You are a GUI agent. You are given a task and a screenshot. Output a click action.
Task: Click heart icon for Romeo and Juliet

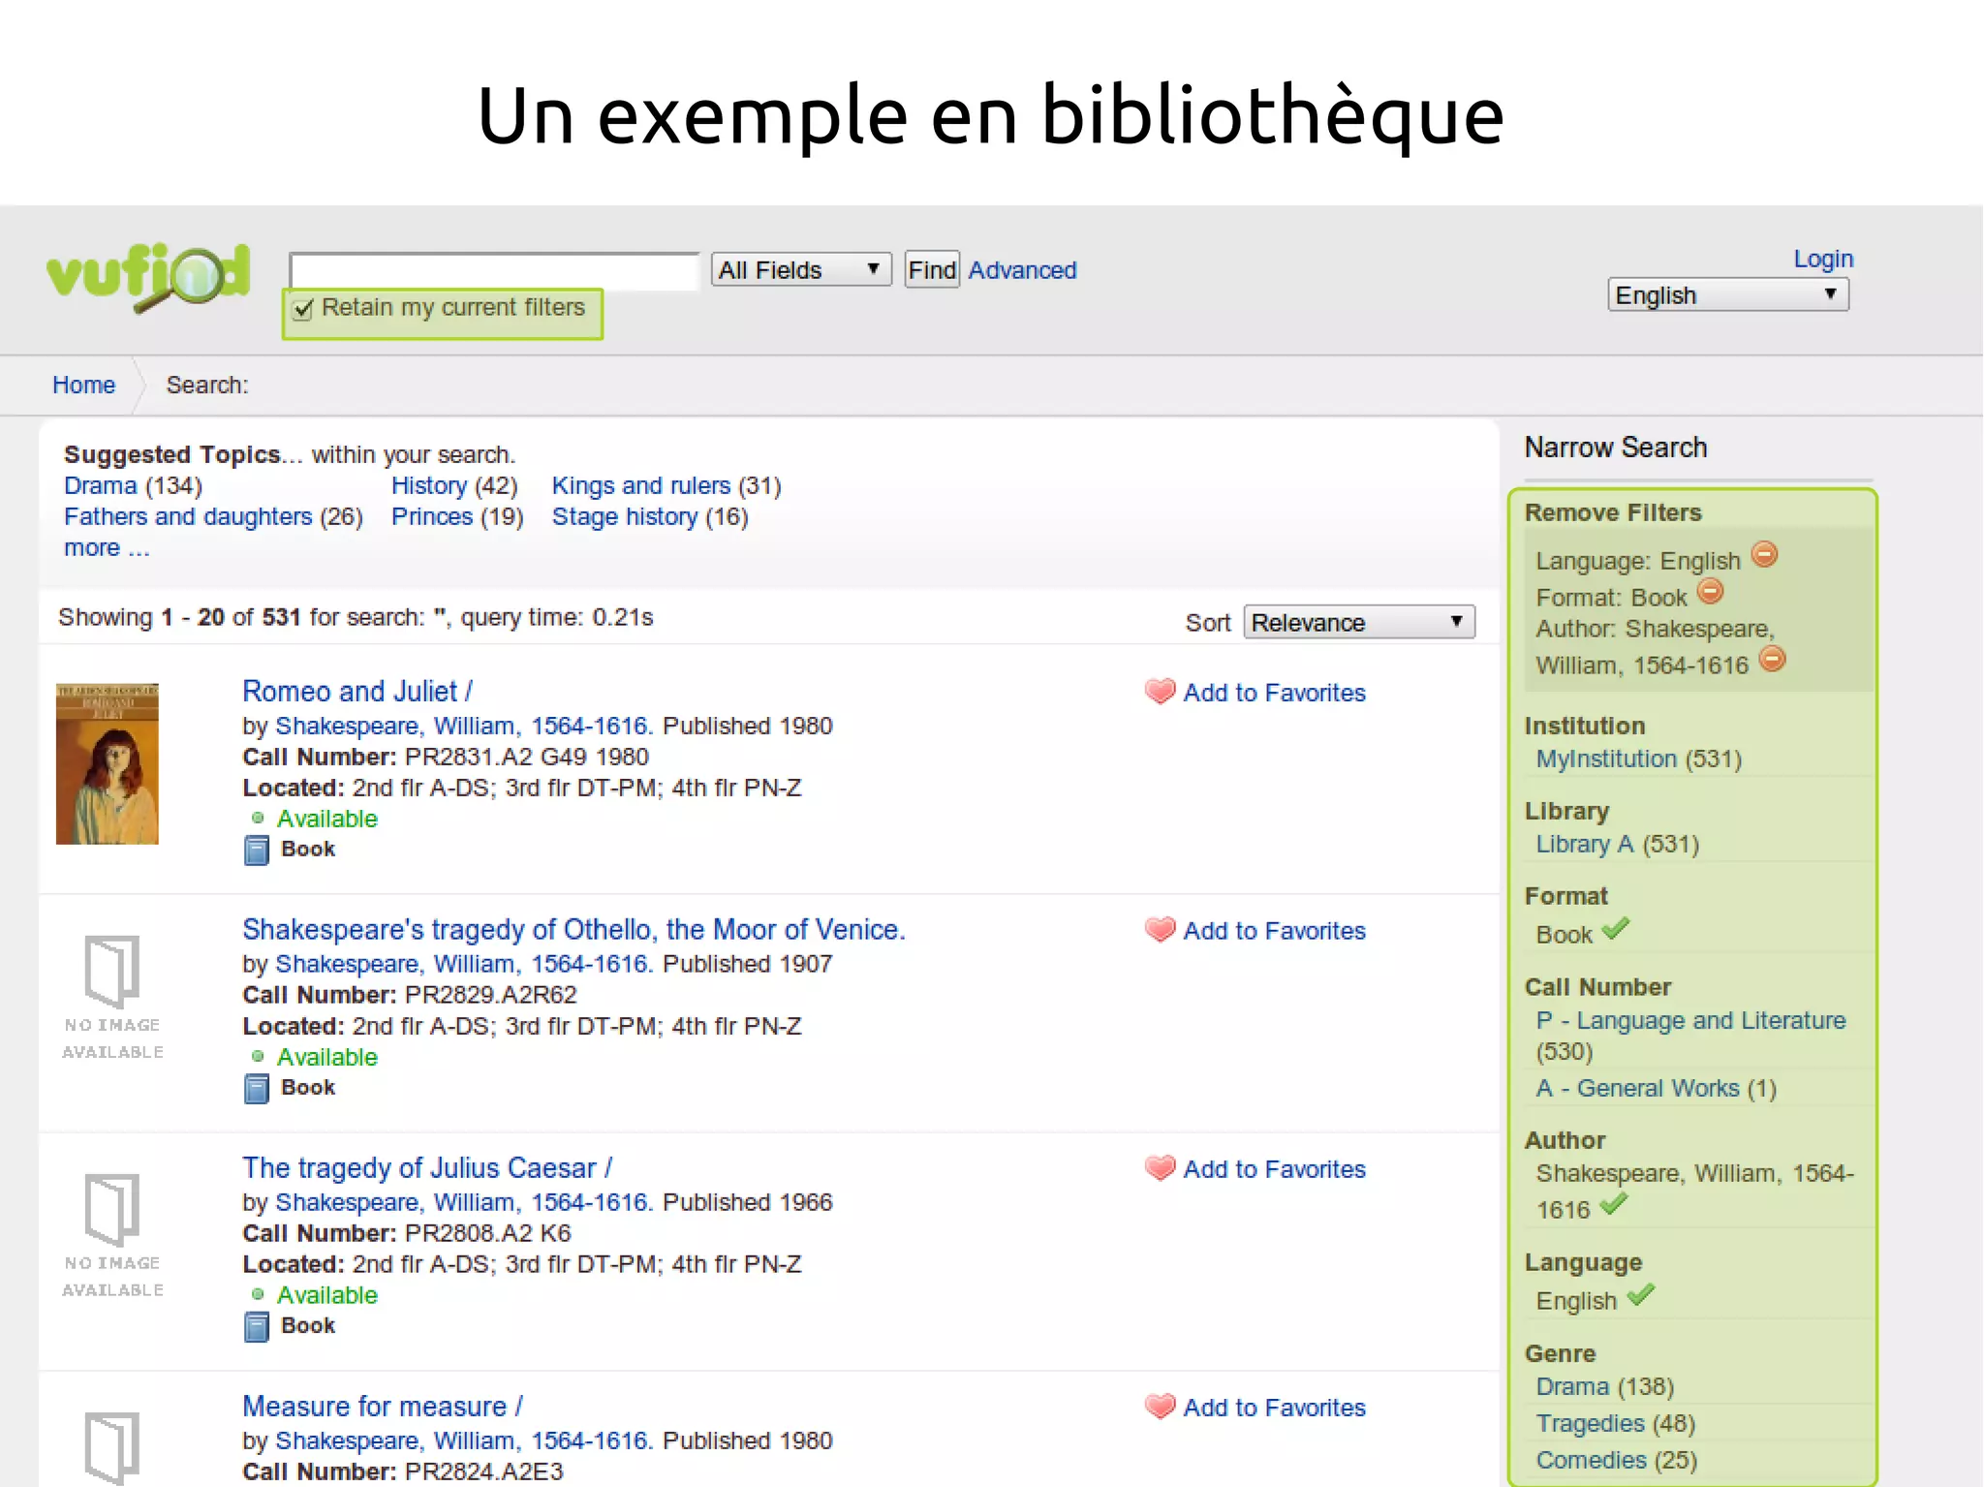pyautogui.click(x=1160, y=692)
